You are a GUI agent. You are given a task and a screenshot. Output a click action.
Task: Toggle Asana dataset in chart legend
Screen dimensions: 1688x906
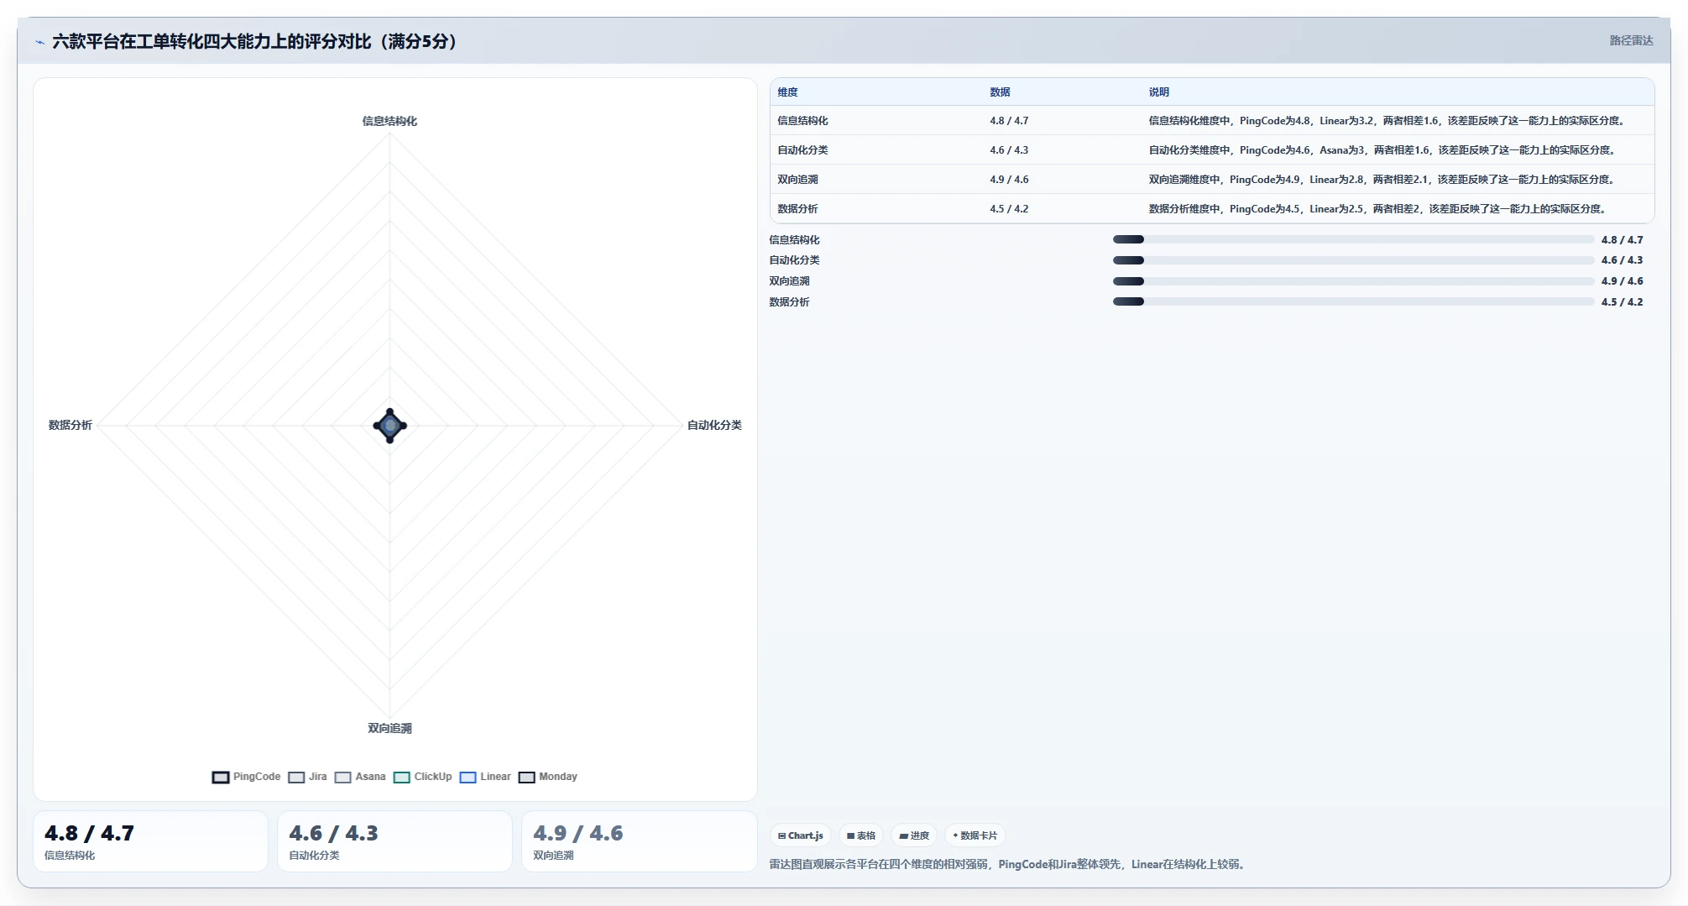[360, 777]
